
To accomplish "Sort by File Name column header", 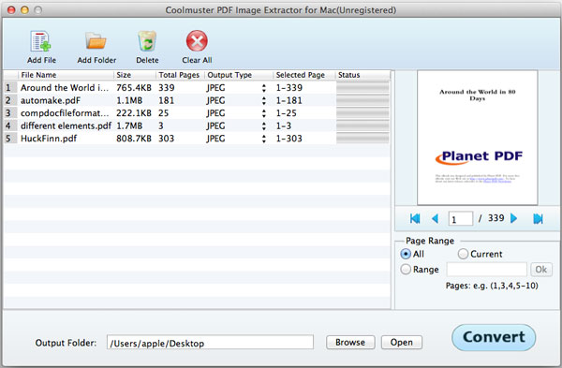I will tap(66, 75).
